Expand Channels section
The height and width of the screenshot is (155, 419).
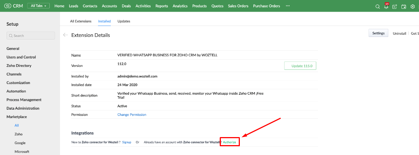14,74
